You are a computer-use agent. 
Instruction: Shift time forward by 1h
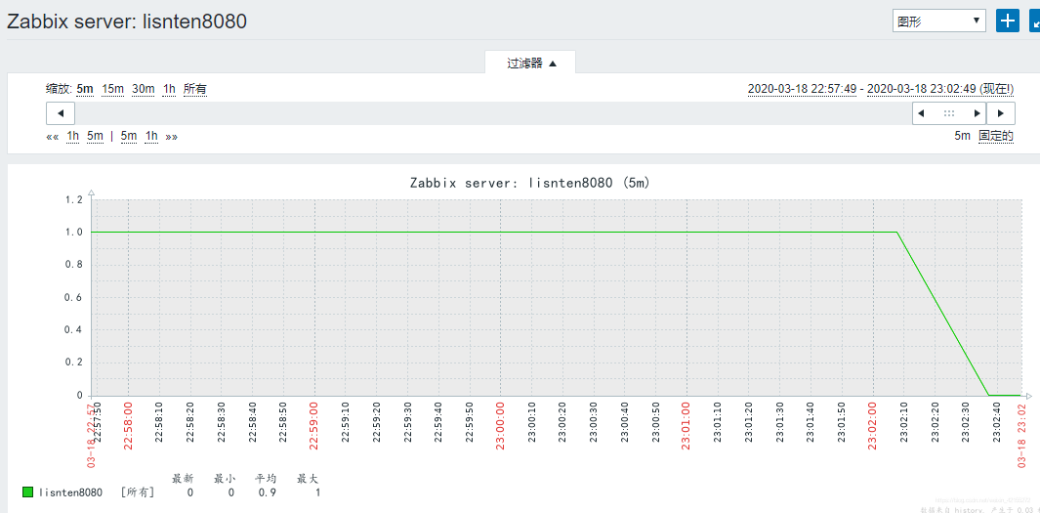[152, 136]
